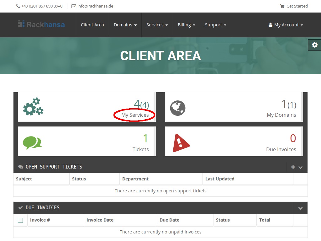Click the tickets count 1
The width and height of the screenshot is (321, 241).
coord(145,138)
